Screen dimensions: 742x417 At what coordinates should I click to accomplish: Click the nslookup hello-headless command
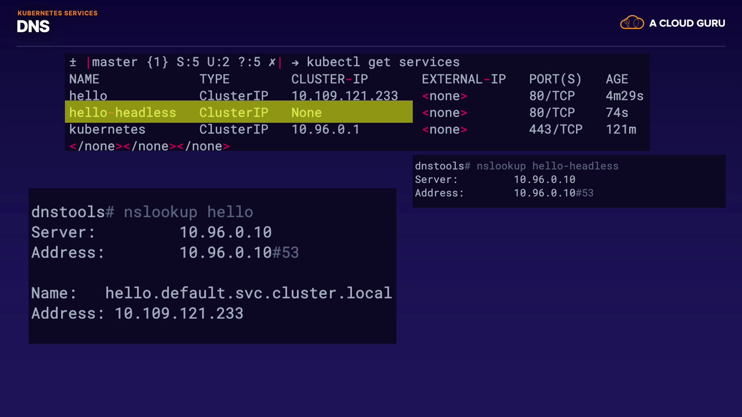click(x=547, y=166)
